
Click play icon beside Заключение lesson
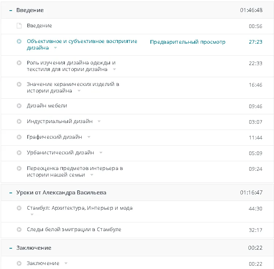19,264
